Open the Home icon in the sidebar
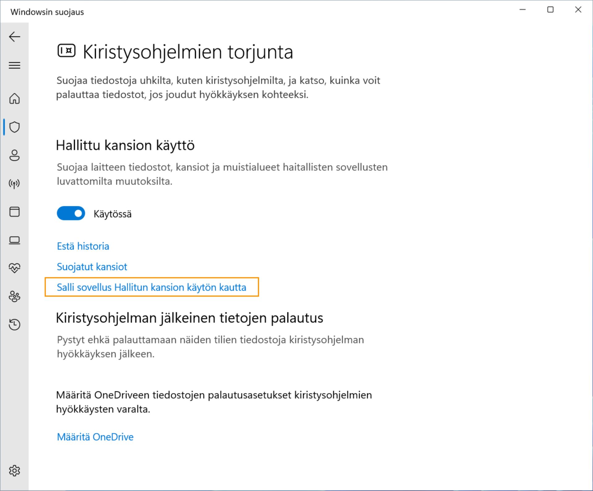 (x=15, y=99)
